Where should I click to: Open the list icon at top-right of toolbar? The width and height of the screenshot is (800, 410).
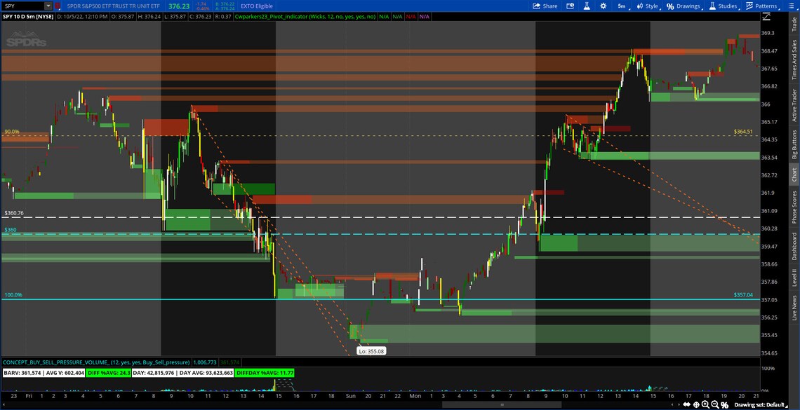[792, 6]
